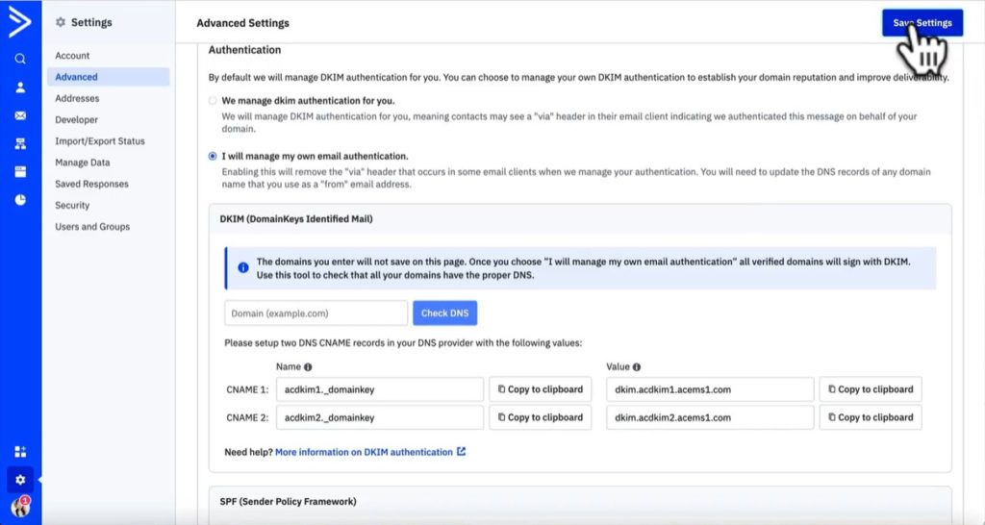Click the Domain input field
Viewport: 985px width, 525px height.
316,313
